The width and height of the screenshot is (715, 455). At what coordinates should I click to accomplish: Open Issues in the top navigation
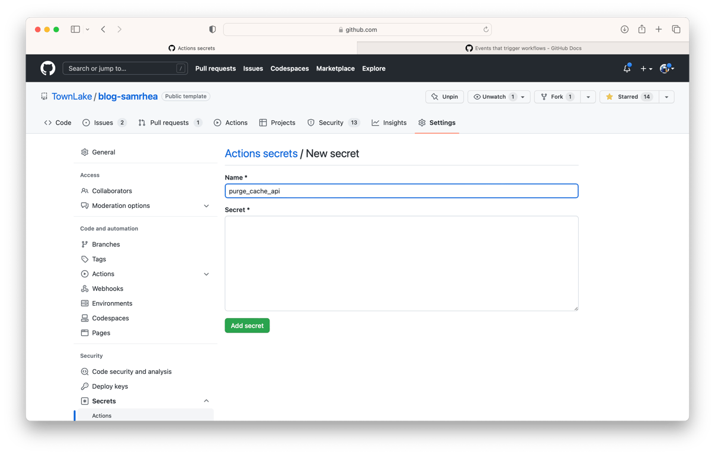253,69
